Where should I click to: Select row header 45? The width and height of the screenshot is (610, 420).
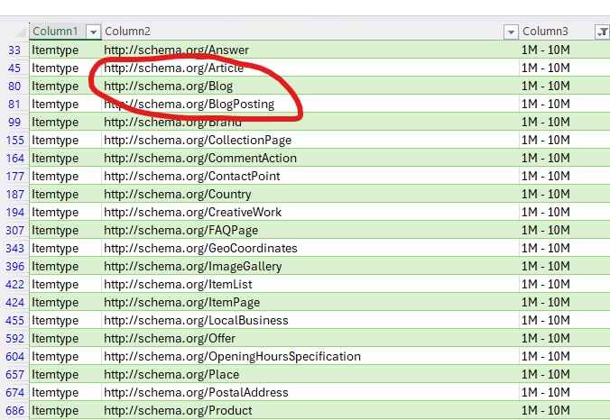[x=14, y=68]
